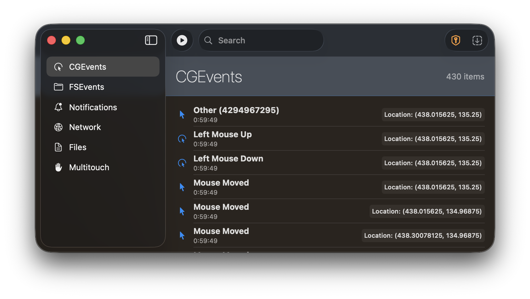Click the FSEvents folder icon
The image size is (530, 299).
point(58,87)
